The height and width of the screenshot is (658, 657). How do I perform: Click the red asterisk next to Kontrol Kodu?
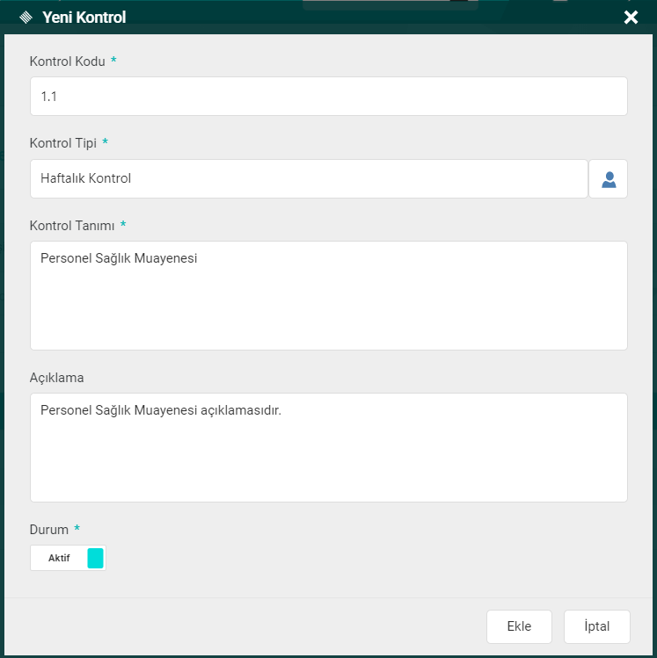(113, 61)
